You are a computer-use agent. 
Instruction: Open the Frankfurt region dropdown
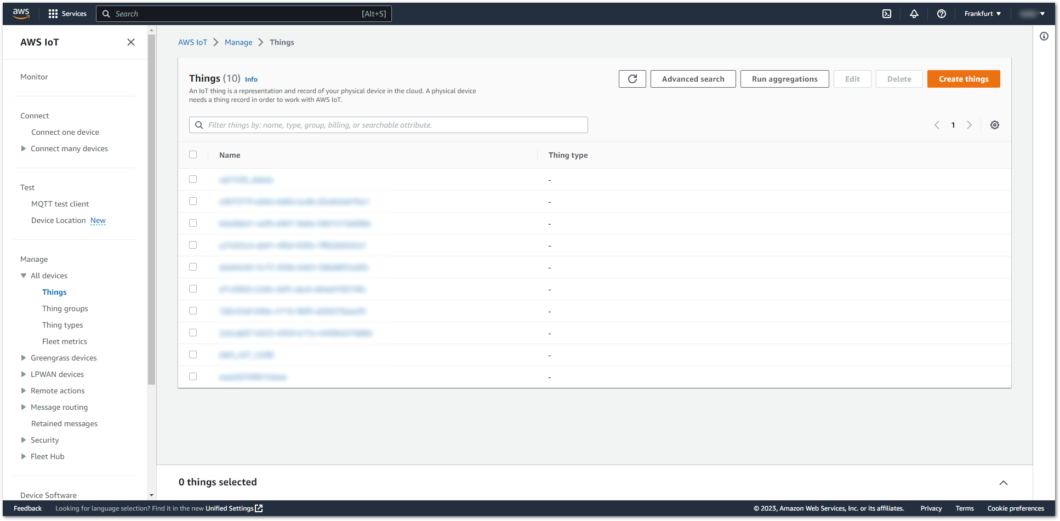[983, 14]
